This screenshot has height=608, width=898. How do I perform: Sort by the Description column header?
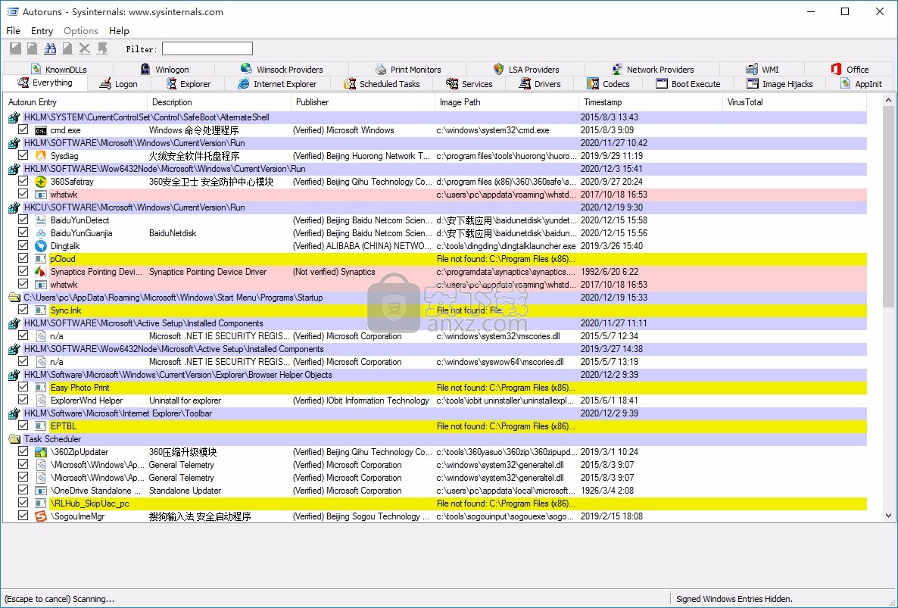point(219,102)
